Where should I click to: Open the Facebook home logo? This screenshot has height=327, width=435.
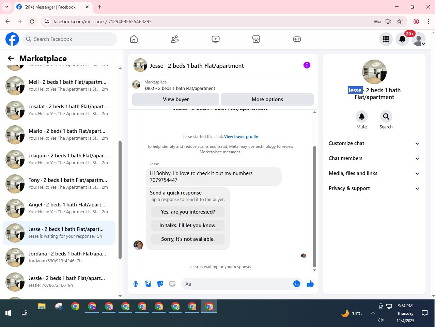pos(12,39)
